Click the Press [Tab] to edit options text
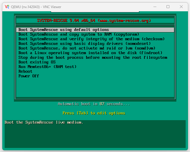Screen dimensions: 190x152 coord(94,113)
